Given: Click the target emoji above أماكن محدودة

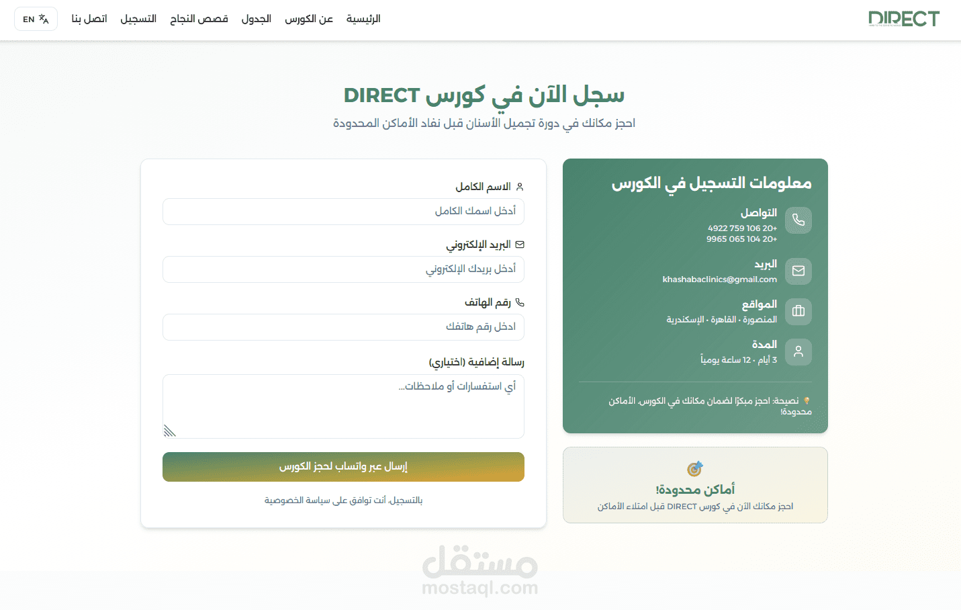Looking at the screenshot, I should [695, 469].
